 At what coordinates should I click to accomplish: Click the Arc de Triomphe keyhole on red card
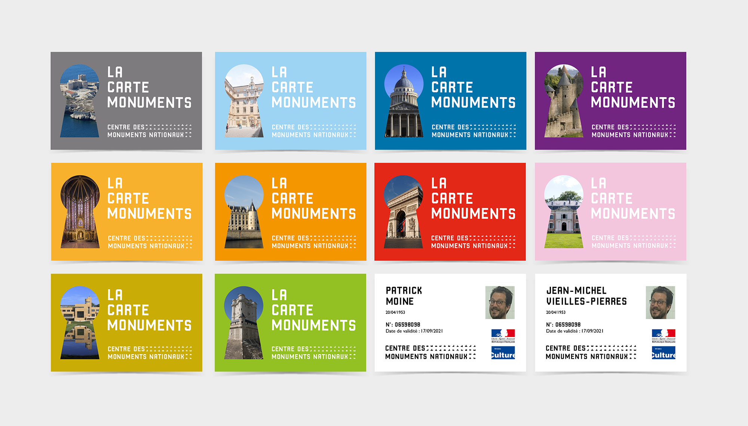[404, 212]
